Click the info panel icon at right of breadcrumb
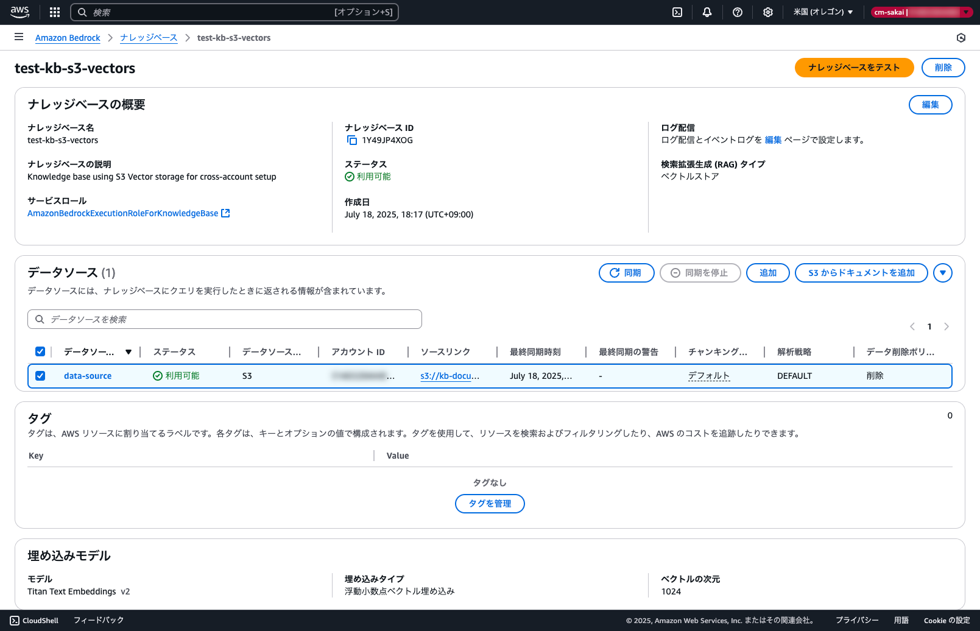This screenshot has width=980, height=631. tap(961, 38)
